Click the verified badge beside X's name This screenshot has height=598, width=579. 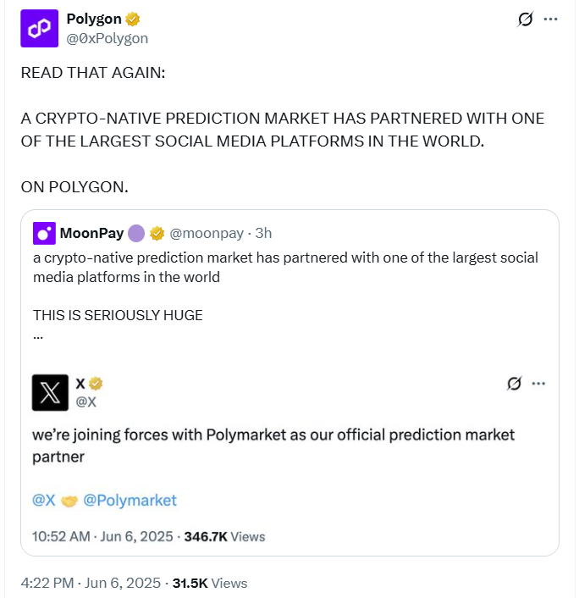pyautogui.click(x=97, y=384)
